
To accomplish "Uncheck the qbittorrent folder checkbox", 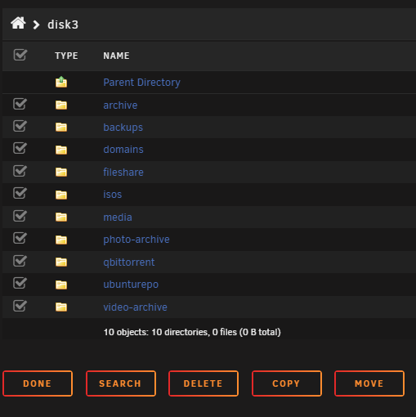I will (20, 261).
